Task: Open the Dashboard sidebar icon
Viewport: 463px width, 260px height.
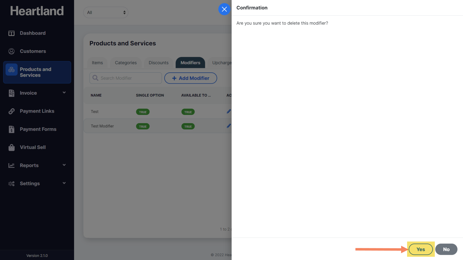Action: pos(11,33)
